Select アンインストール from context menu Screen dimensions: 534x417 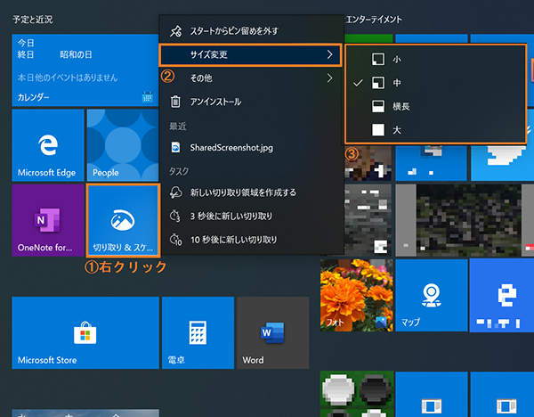250,102
